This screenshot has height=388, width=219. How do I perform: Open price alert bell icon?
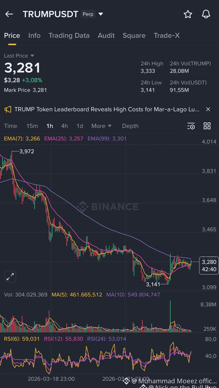(x=206, y=14)
